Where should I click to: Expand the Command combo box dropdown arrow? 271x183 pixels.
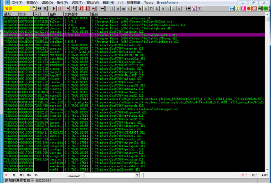(137, 175)
